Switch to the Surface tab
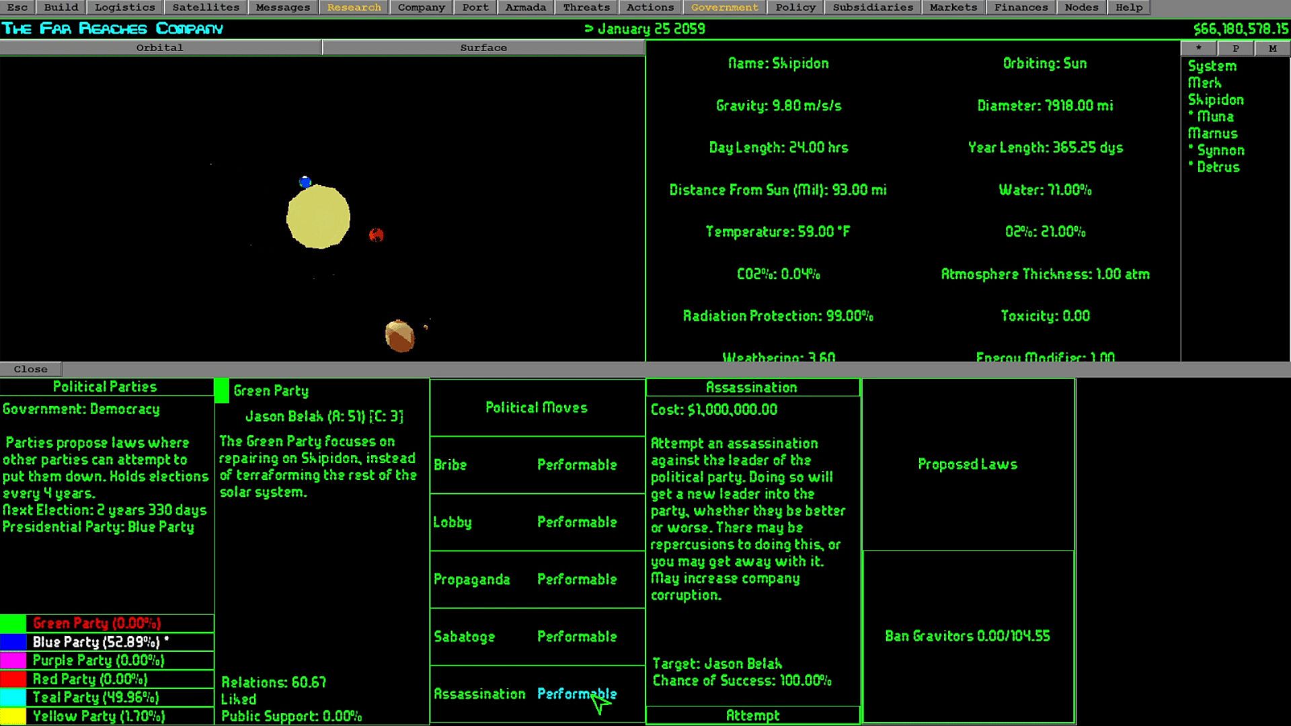 483,48
